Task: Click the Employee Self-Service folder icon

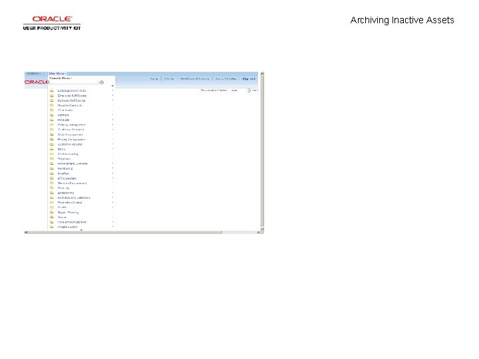Action: coord(52,96)
